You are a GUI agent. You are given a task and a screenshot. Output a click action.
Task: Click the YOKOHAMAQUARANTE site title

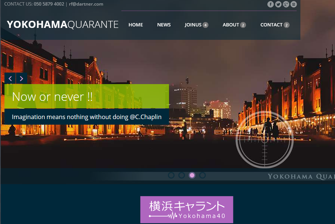pyautogui.click(x=63, y=25)
